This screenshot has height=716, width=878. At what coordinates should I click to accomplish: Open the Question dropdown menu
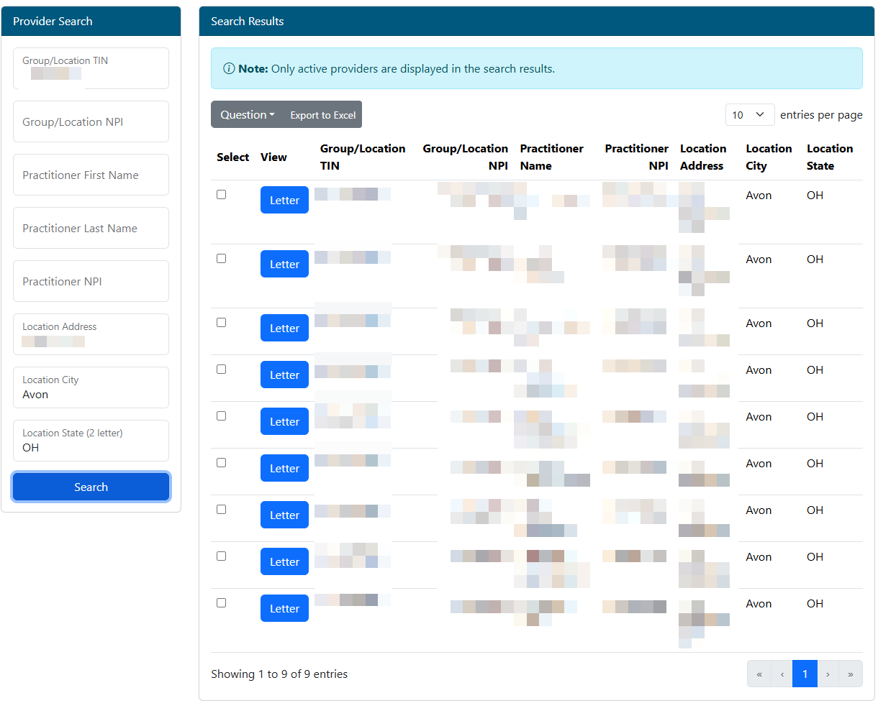tap(247, 115)
